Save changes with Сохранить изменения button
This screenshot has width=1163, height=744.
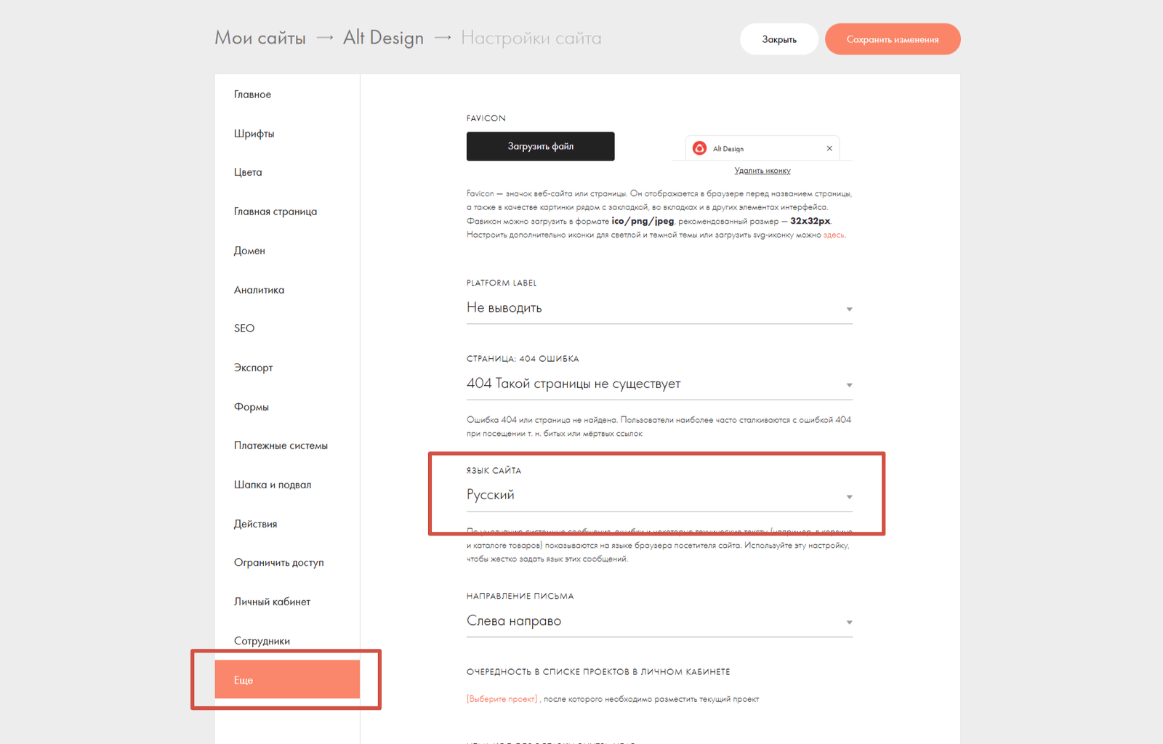pyautogui.click(x=893, y=39)
